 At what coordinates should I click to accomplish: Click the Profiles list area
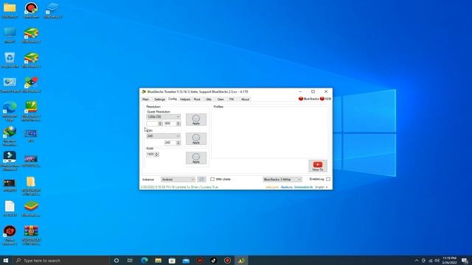[270, 132]
